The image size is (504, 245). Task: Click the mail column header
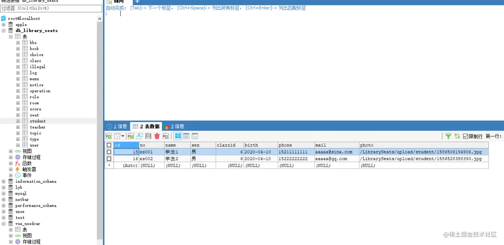(x=337, y=145)
